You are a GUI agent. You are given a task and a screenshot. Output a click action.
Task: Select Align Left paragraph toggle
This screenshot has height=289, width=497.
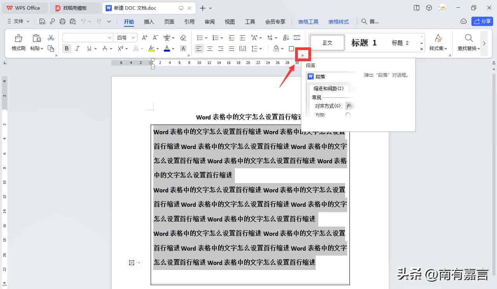[x=199, y=48]
